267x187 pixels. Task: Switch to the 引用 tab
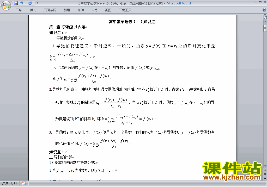(x=67, y=10)
